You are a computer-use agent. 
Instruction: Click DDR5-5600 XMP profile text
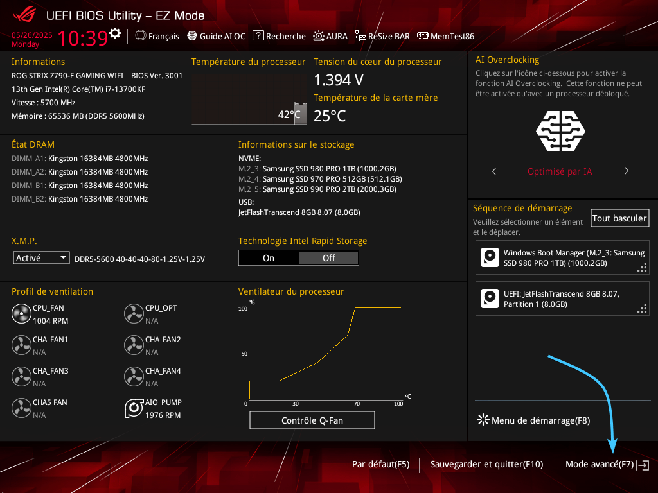[139, 259]
